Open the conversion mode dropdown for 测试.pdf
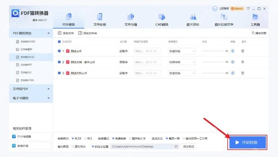Image resolution: width=278 pixels, height=157 pixels. [x=182, y=51]
